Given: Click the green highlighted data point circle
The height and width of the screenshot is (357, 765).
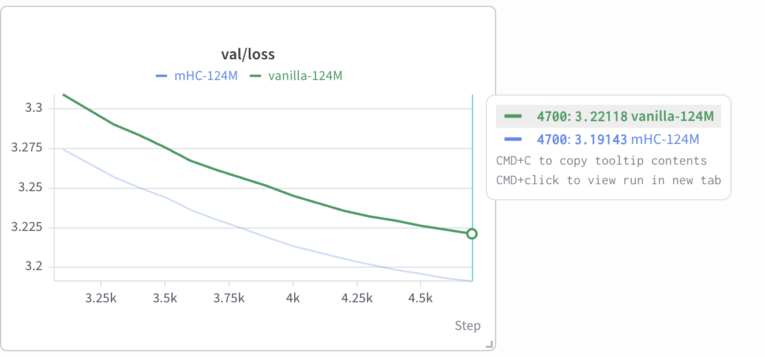Looking at the screenshot, I should pos(472,234).
